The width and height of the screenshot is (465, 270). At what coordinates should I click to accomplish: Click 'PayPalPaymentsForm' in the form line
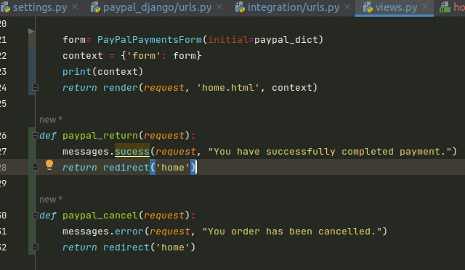click(x=150, y=40)
